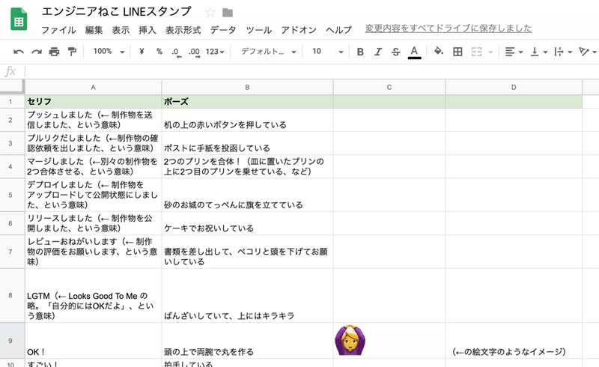This screenshot has width=599, height=367.
Task: Open the 表示形式 menu
Action: [183, 30]
